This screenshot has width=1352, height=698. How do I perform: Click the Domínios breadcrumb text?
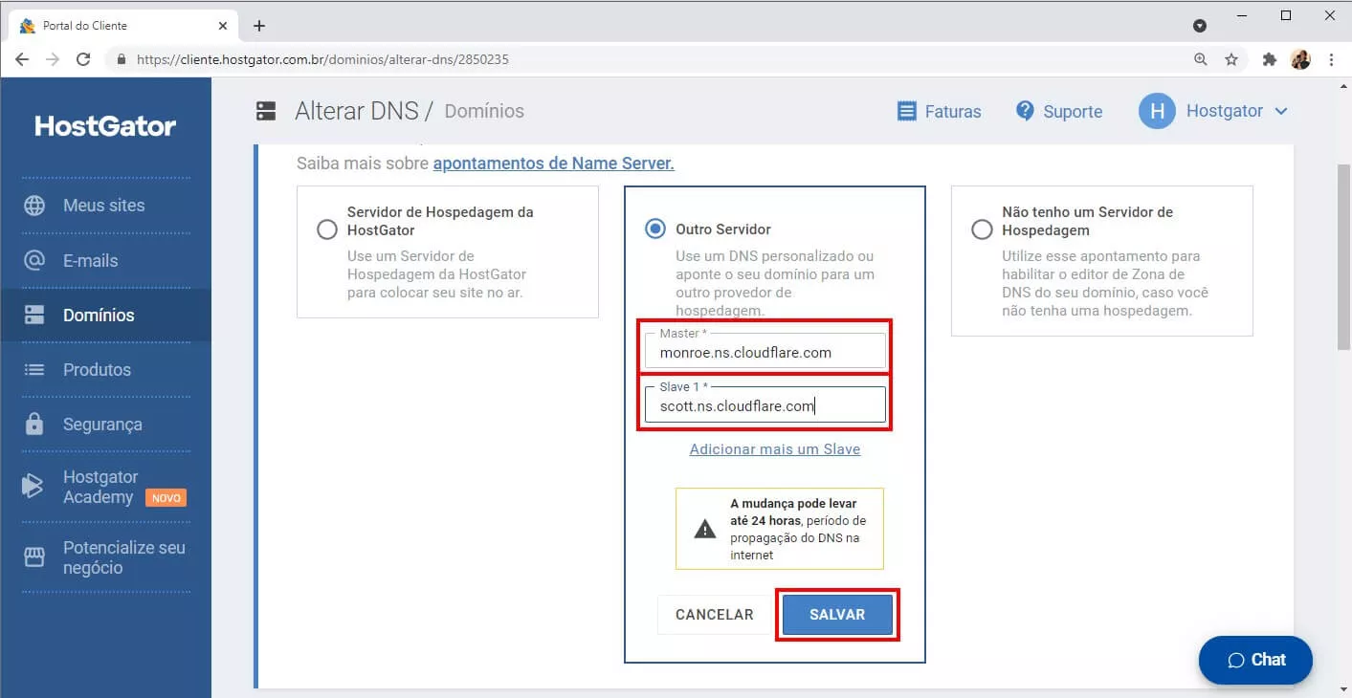[x=484, y=111]
